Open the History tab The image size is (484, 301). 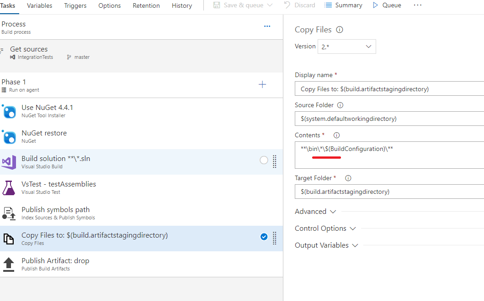[x=181, y=6]
